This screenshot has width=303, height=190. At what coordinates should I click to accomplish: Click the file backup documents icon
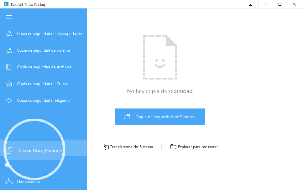pos(9,67)
